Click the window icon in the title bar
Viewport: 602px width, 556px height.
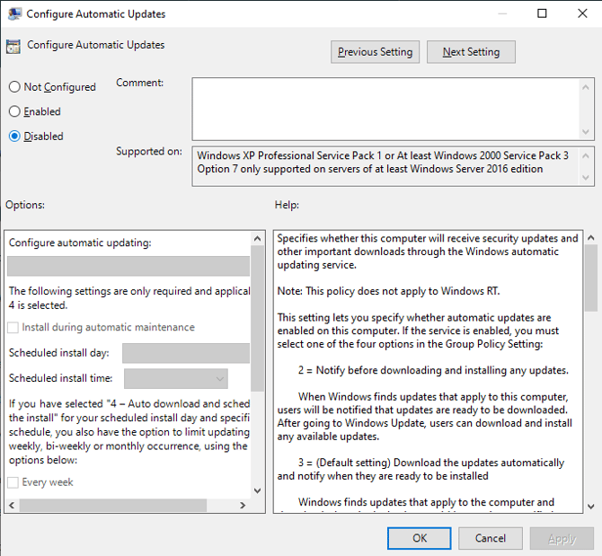13,13
